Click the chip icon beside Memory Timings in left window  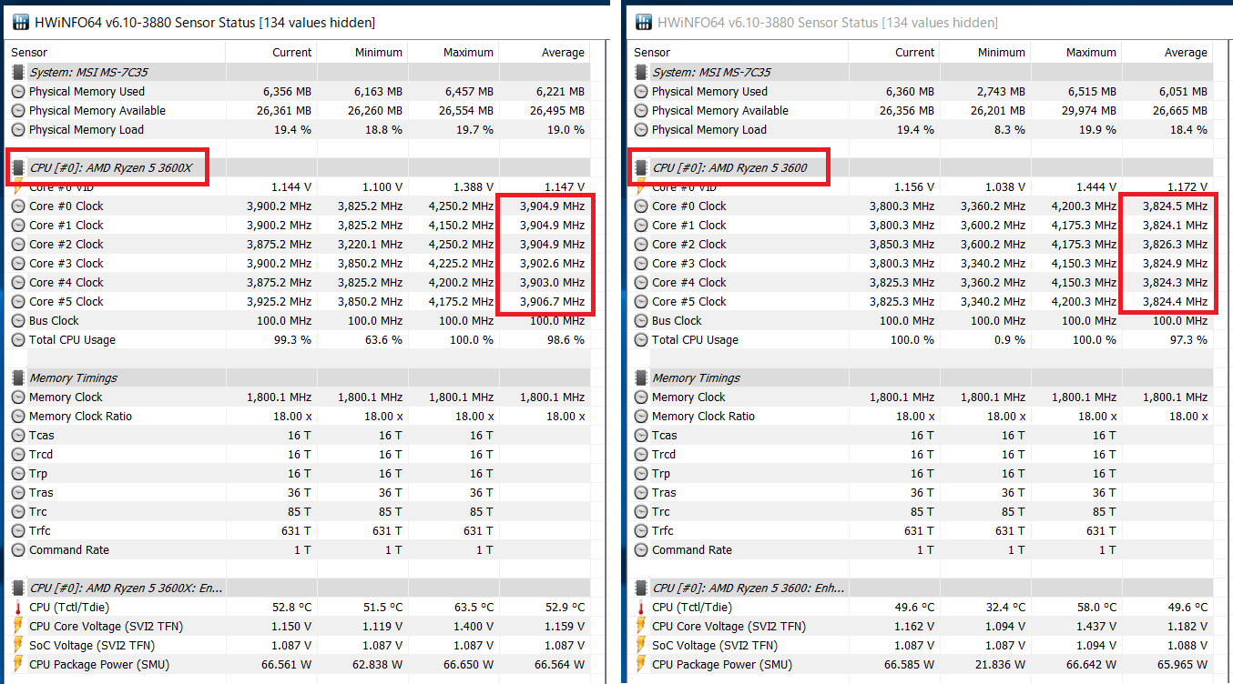pyautogui.click(x=18, y=377)
